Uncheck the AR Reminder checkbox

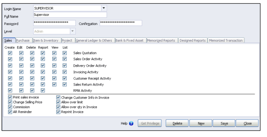(10, 112)
